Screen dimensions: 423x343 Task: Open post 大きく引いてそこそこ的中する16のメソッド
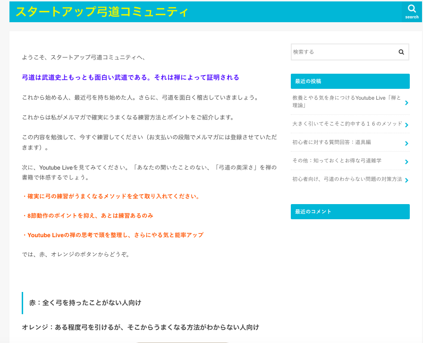click(x=347, y=124)
